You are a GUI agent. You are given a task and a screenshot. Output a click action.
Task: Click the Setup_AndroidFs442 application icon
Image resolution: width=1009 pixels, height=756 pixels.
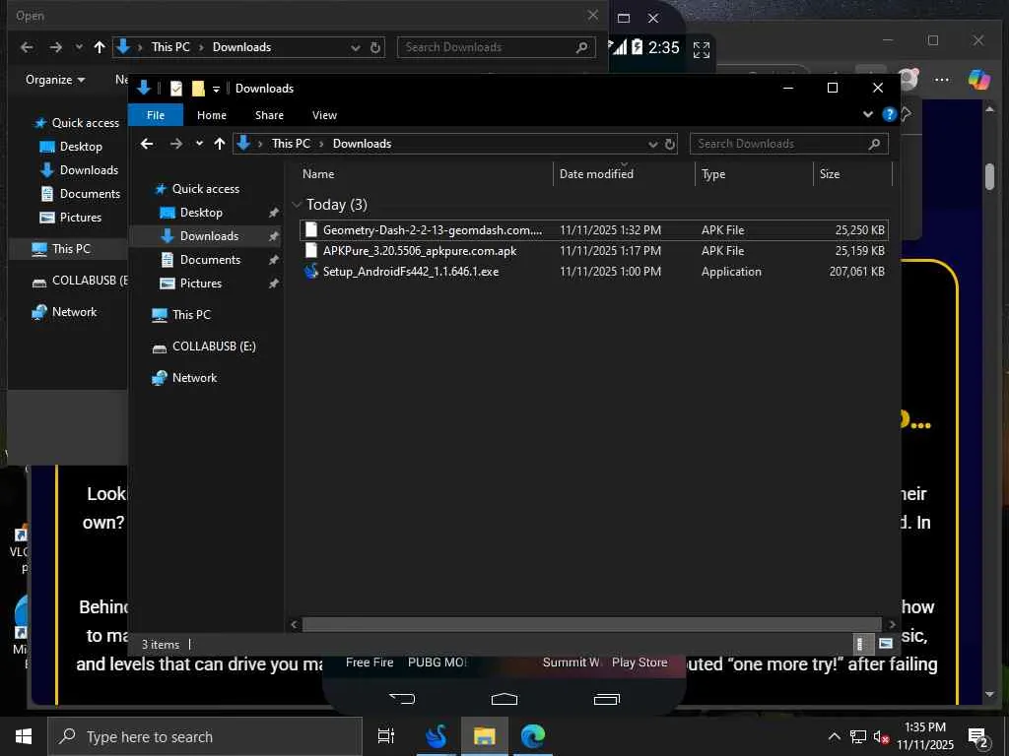pyautogui.click(x=311, y=272)
